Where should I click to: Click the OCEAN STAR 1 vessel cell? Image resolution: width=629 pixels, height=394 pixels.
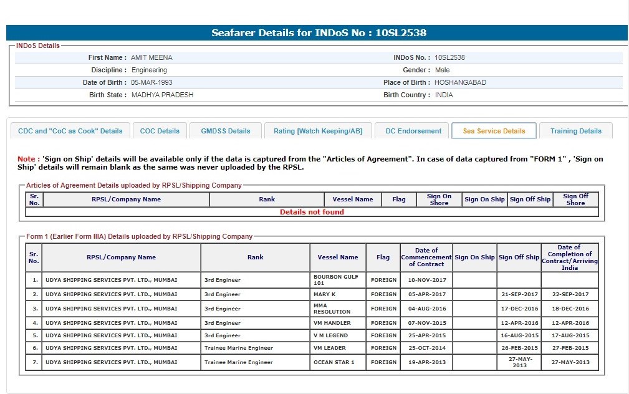click(x=334, y=362)
